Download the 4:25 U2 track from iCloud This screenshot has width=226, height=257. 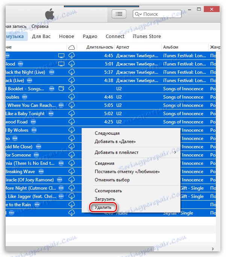point(71,122)
